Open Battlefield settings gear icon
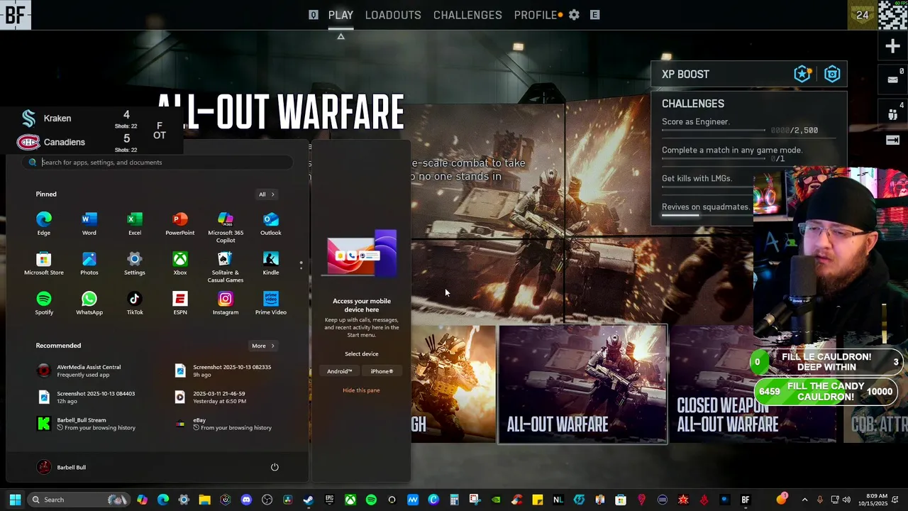 point(575,15)
